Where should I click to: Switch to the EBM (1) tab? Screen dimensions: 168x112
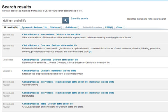pyautogui.click(x=109, y=27)
